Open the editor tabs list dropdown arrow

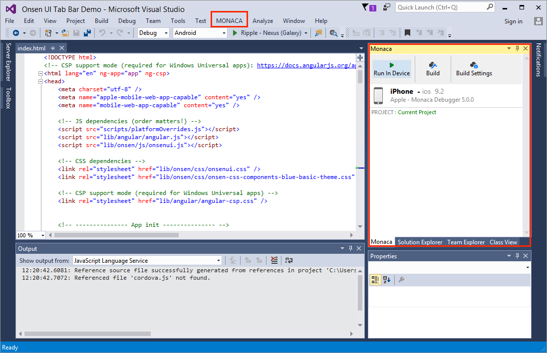361,48
